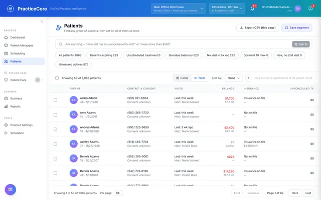Open Dennis Adams DA avatar, age 19

coord(74,158)
